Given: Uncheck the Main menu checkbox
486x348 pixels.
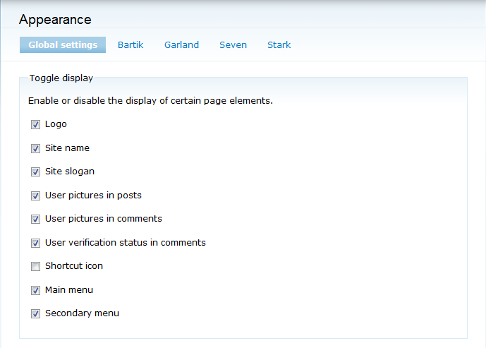Looking at the screenshot, I should 35,291.
